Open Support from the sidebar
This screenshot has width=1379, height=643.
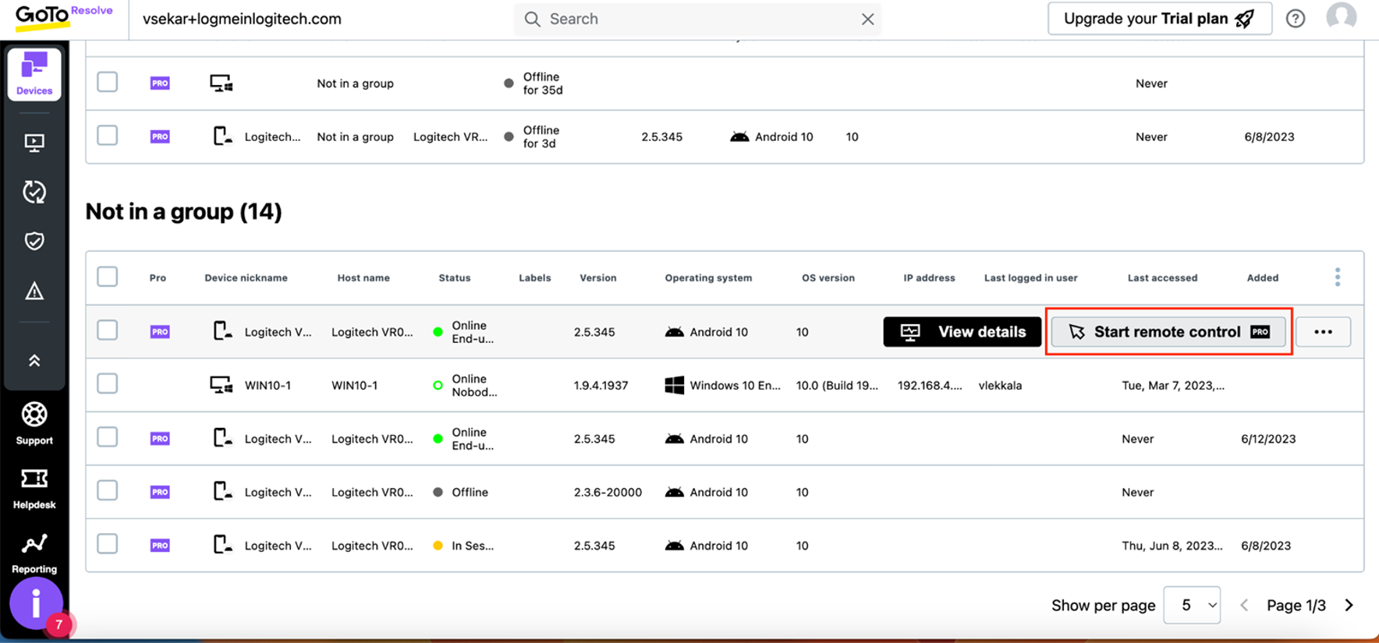tap(34, 423)
